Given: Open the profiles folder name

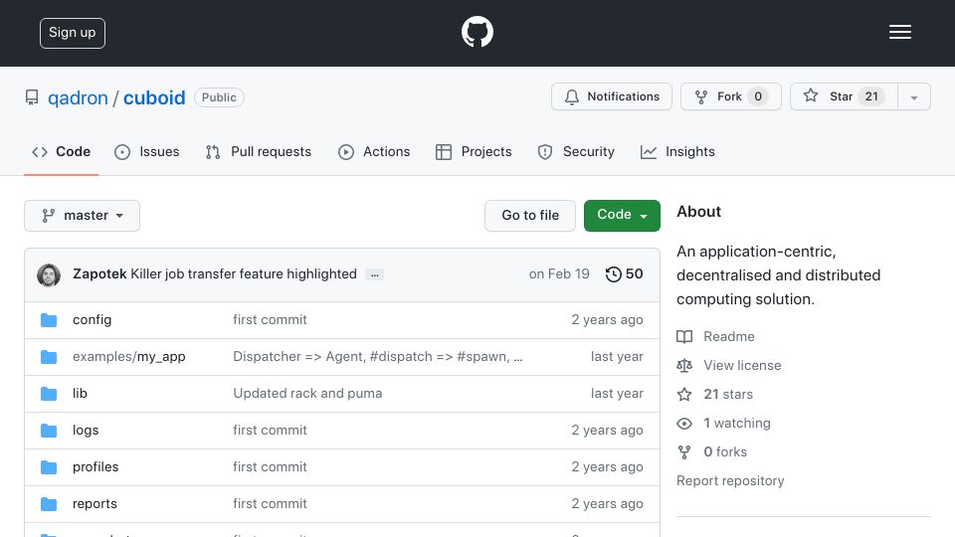Looking at the screenshot, I should coord(95,467).
